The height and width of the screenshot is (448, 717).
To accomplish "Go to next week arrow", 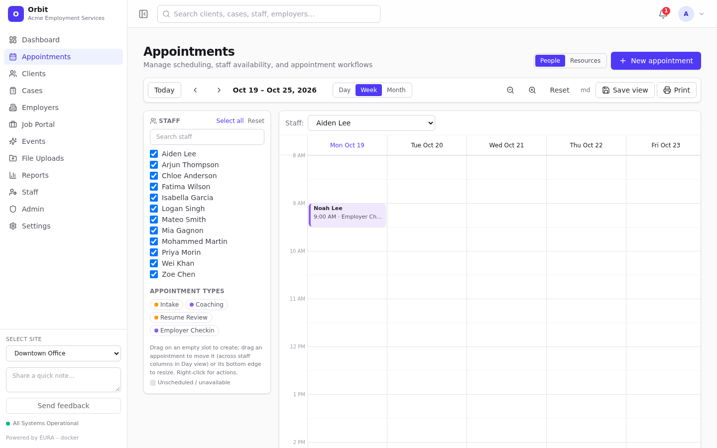I will (219, 90).
